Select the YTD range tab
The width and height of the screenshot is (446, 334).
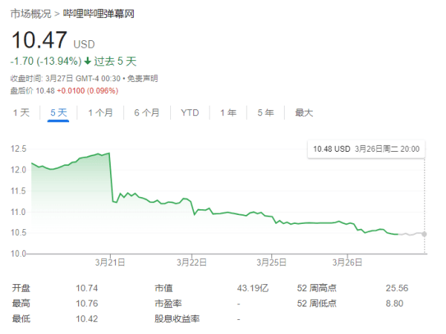[x=190, y=113]
